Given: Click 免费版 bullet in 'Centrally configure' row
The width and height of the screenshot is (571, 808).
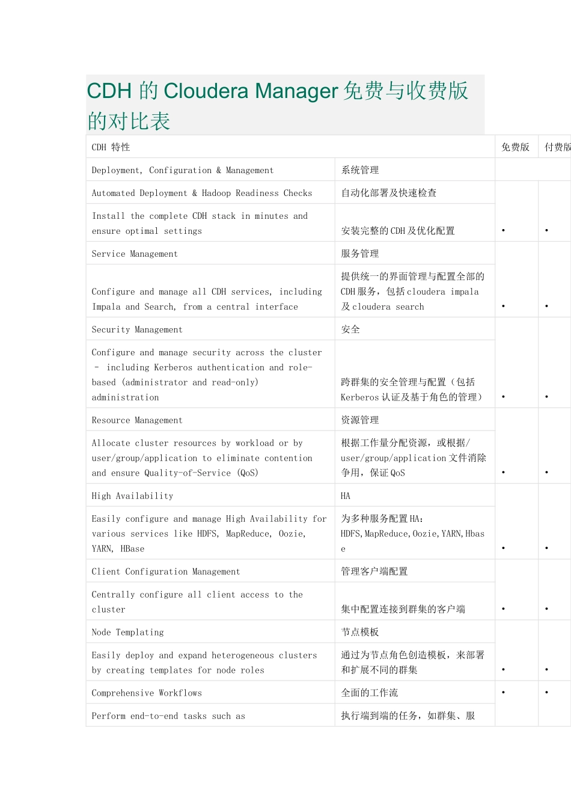Looking at the screenshot, I should tap(504, 610).
